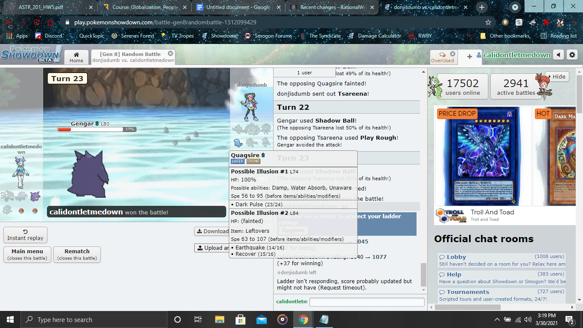This screenshot has height=328, width=583.
Task: Click the Instant replay button
Action: tap(25, 235)
